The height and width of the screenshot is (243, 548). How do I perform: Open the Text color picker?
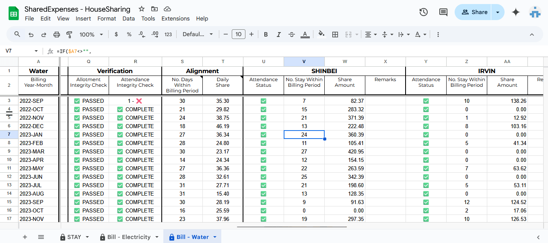tap(305, 34)
